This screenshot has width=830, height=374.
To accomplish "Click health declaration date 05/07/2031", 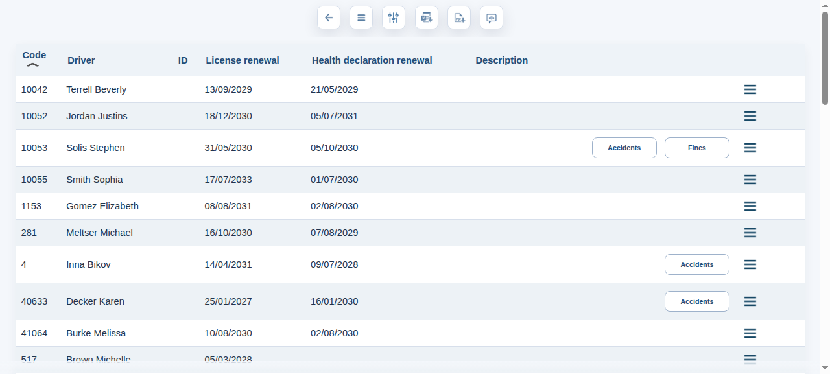I will click(x=335, y=116).
